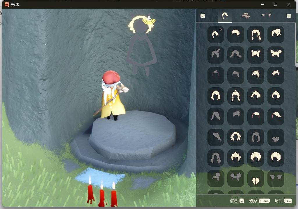Screen dimensions: 298x209
Task: Select the small grey beard-like hair piece
Action: 276,137
